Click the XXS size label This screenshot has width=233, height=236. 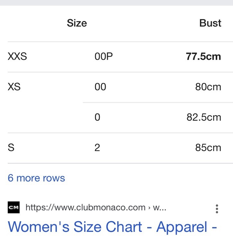pyautogui.click(x=17, y=57)
